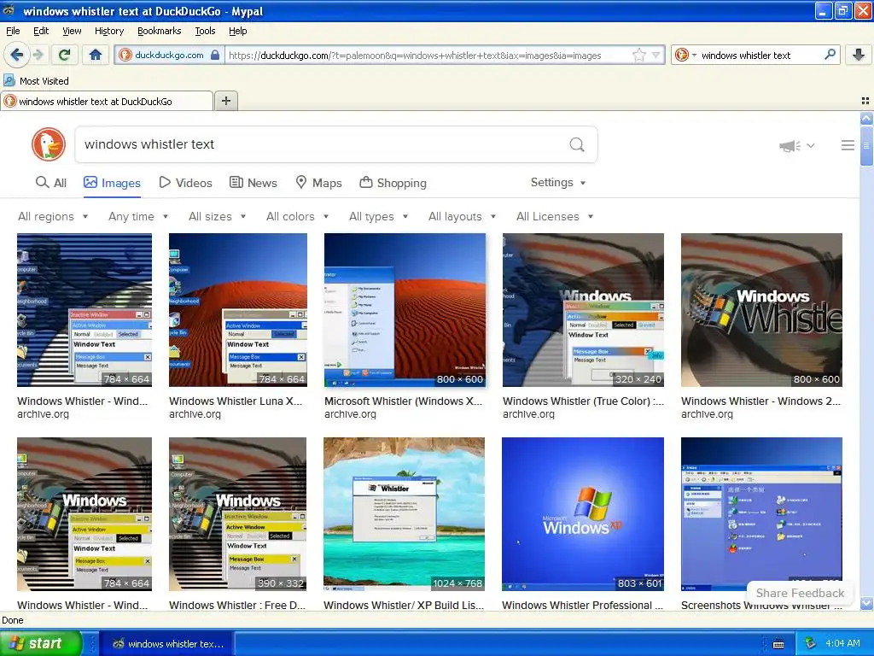Image resolution: width=874 pixels, height=656 pixels.
Task: Select the 'windows whistler text at DuckDuckGo' tab
Action: click(107, 101)
